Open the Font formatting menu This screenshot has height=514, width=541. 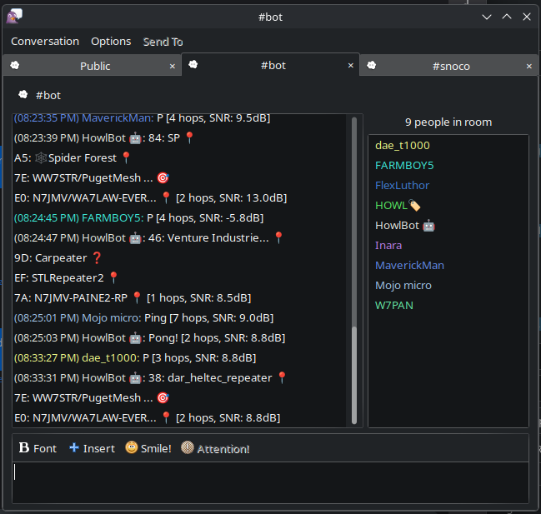(x=38, y=448)
